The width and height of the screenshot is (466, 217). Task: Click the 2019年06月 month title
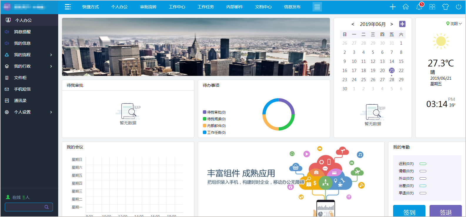click(x=373, y=24)
